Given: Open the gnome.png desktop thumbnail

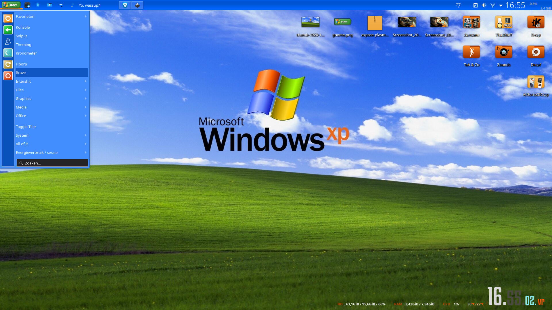Looking at the screenshot, I should (x=342, y=22).
